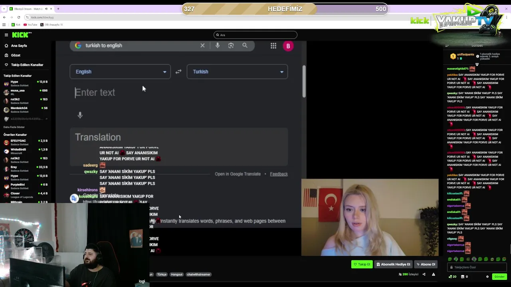Open PurpleBixi recommended channel
Viewport: 511px width, 287px height.
(26, 186)
